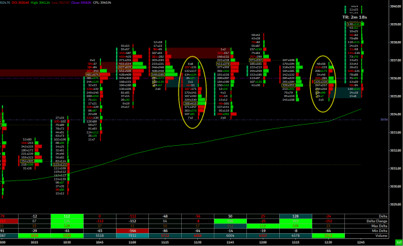
Task: Click the 11:00 time axis label
Action: click(x=132, y=242)
